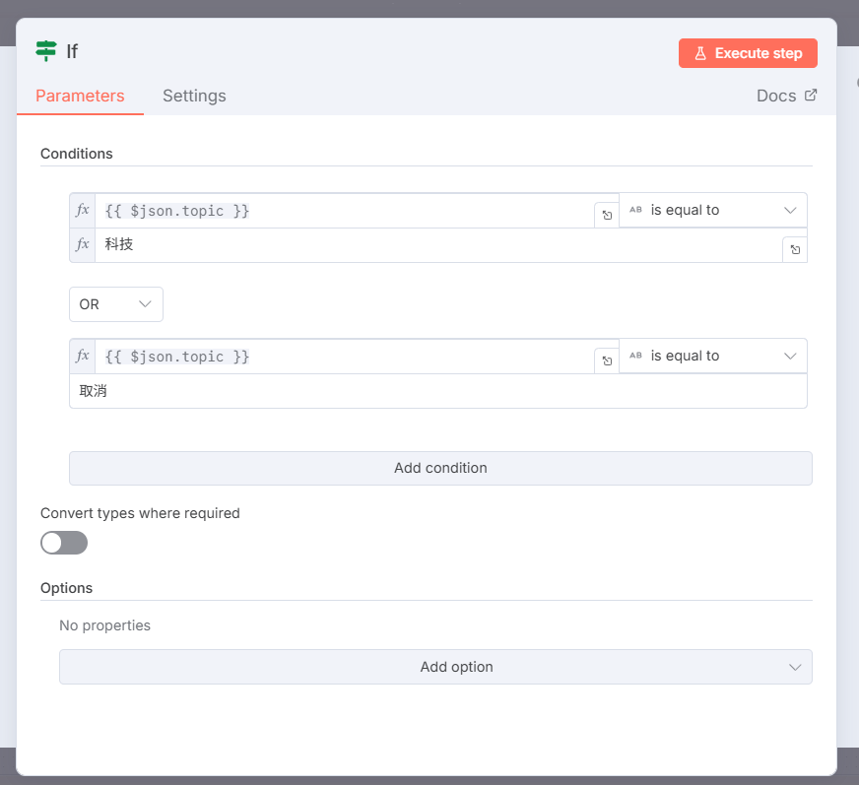Expand the second condition's expression editor icon

click(x=607, y=361)
